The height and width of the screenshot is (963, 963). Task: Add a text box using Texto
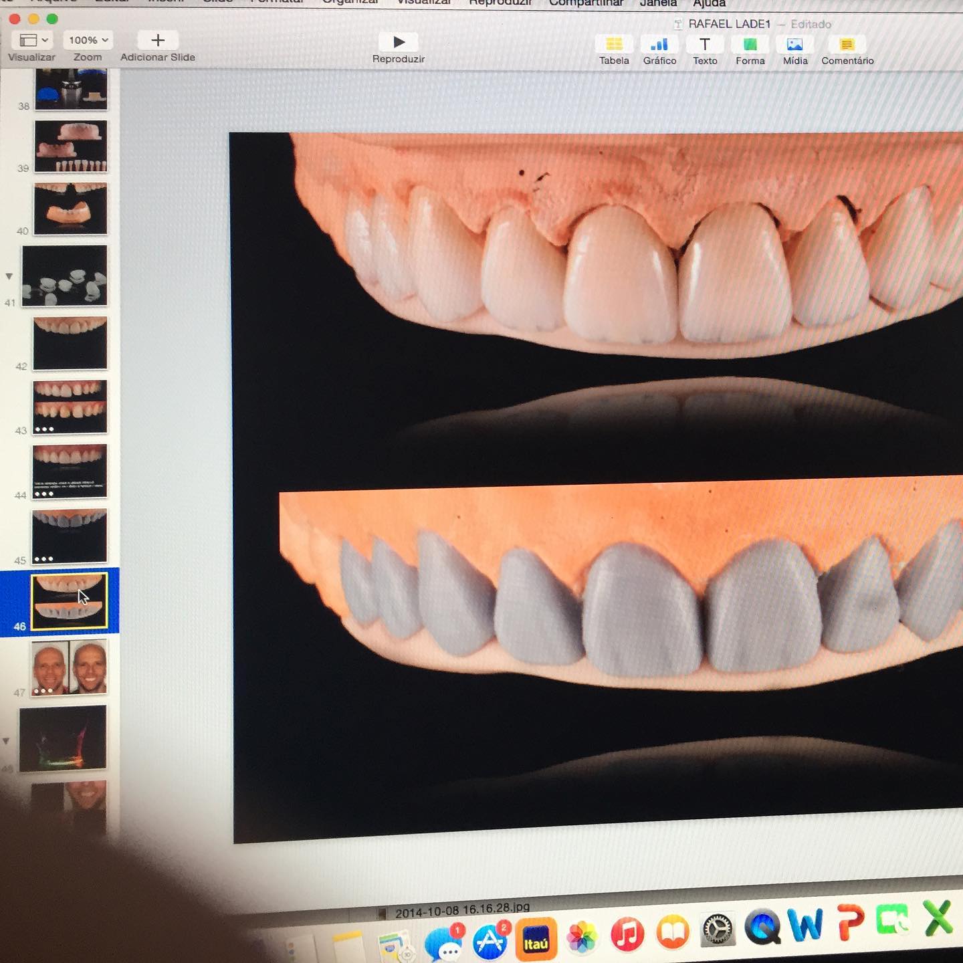coord(705,44)
